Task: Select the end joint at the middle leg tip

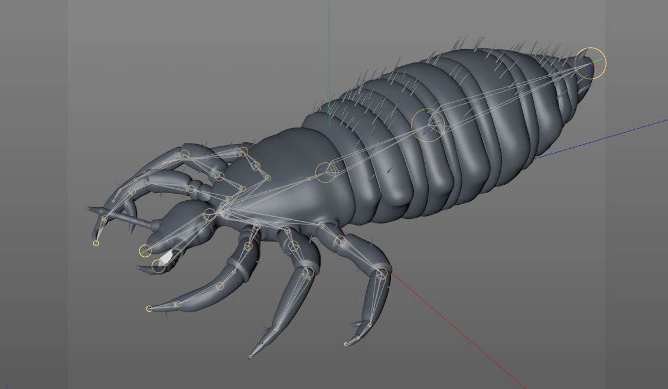Action: pyautogui.click(x=250, y=357)
